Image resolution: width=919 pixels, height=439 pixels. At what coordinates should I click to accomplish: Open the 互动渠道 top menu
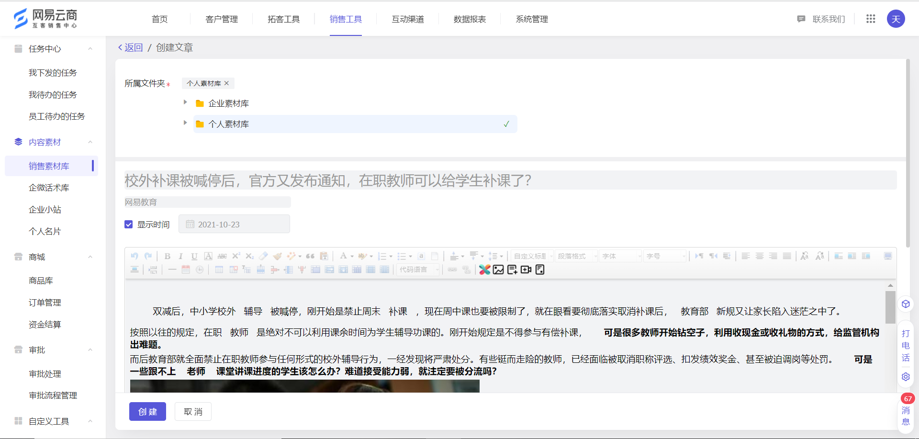point(408,19)
